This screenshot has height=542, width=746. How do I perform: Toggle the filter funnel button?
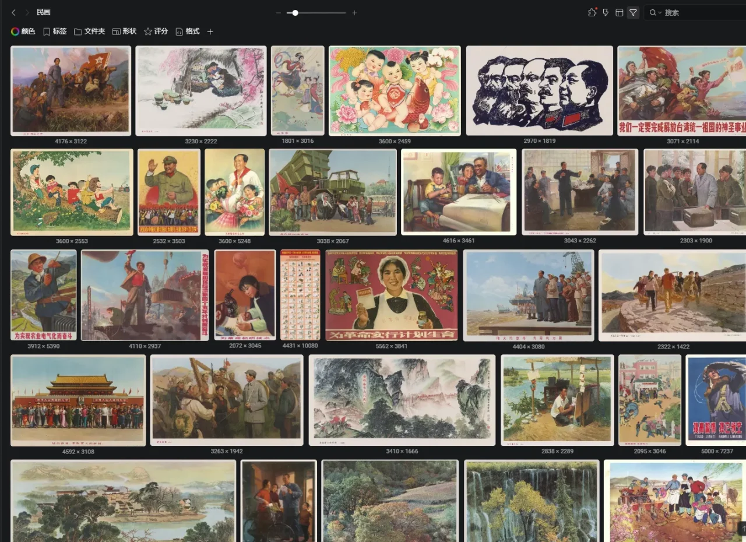coord(633,12)
